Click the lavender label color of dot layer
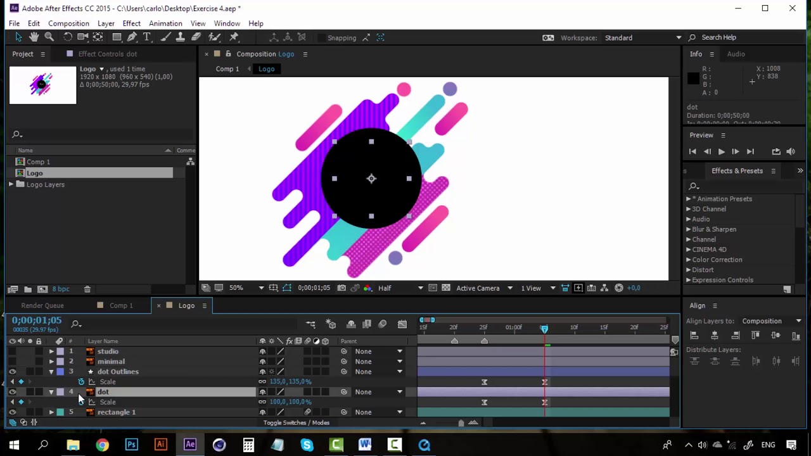811x456 pixels. [60, 392]
